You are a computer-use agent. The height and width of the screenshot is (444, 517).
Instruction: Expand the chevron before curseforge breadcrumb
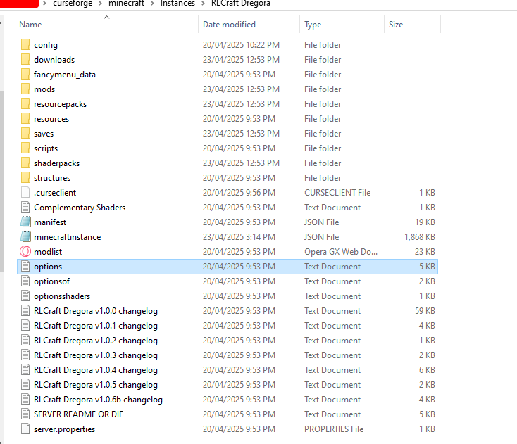[45, 4]
